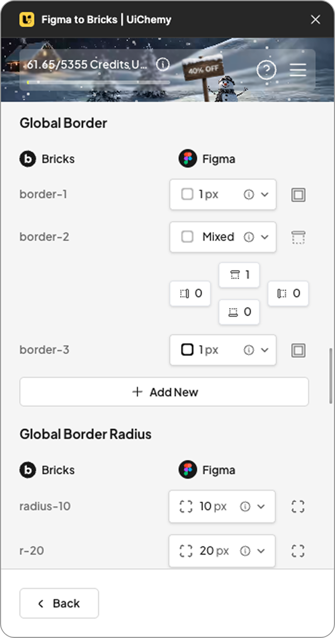This screenshot has height=638, width=335.
Task: Click the Figma icon under Global Border
Action: [x=188, y=158]
